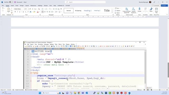Switch to the Review tab
The height and width of the screenshot is (95, 169).
pyautogui.click(x=46, y=6)
